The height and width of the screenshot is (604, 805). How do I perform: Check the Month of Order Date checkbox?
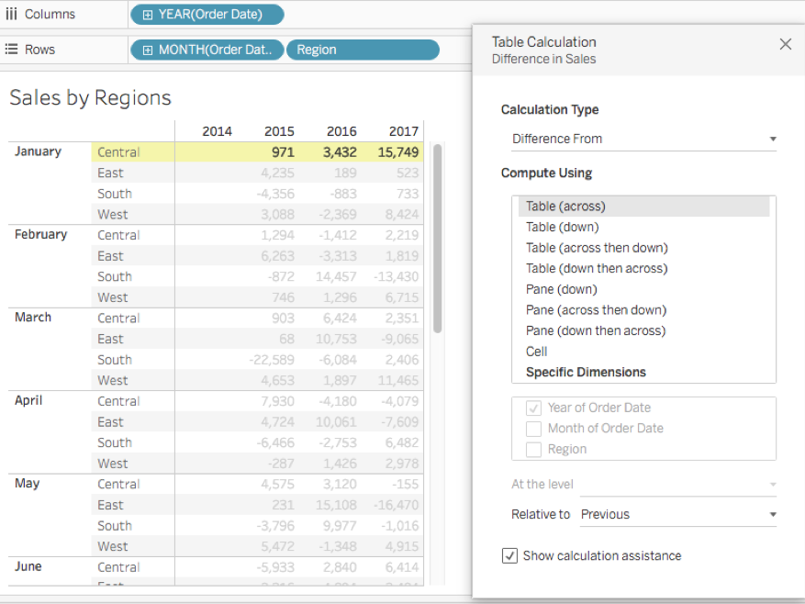(x=533, y=429)
